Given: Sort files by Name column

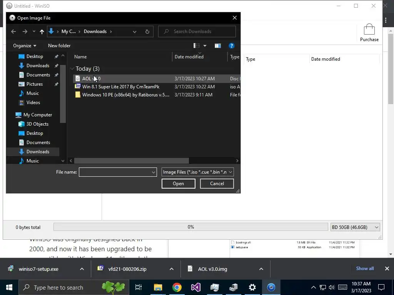Looking at the screenshot, I should [x=80, y=57].
